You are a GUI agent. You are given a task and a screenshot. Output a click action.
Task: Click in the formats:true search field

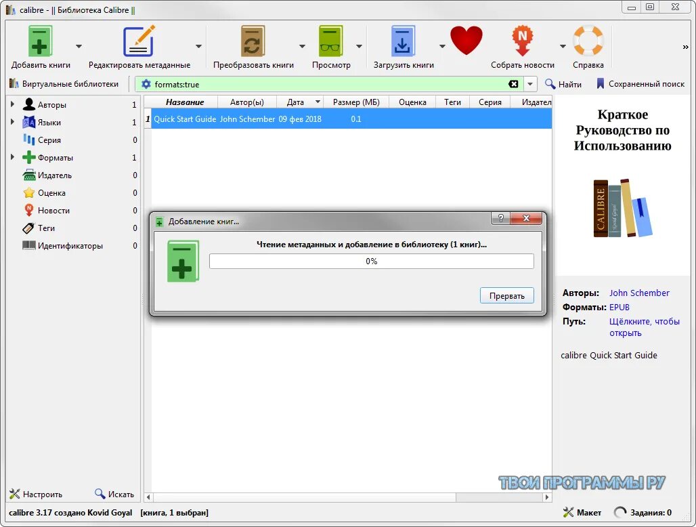[x=328, y=84]
